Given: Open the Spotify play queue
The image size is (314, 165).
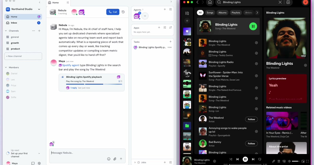Looking at the screenshot, I should [279, 161].
